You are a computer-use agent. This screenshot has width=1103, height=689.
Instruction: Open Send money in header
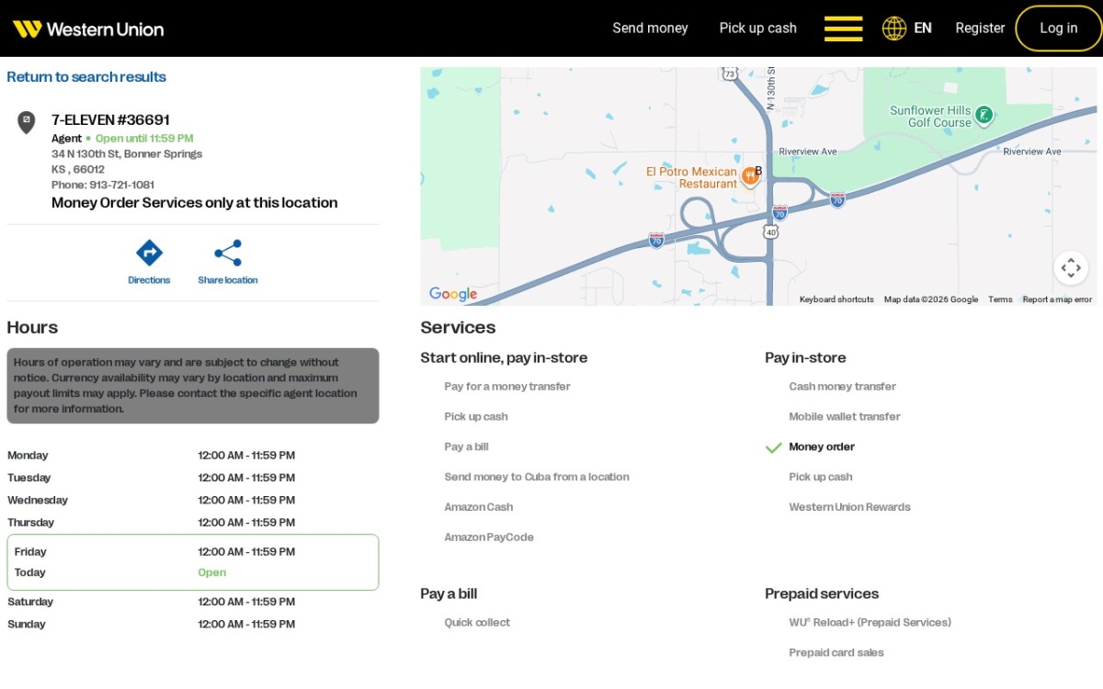click(650, 28)
